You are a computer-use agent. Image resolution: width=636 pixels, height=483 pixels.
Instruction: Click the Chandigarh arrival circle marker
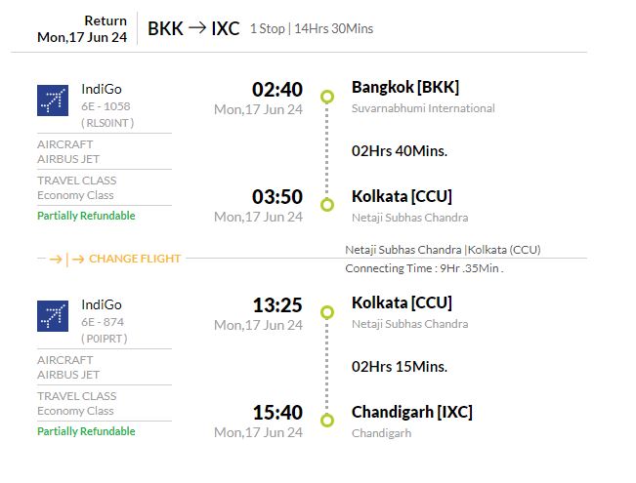tap(327, 421)
